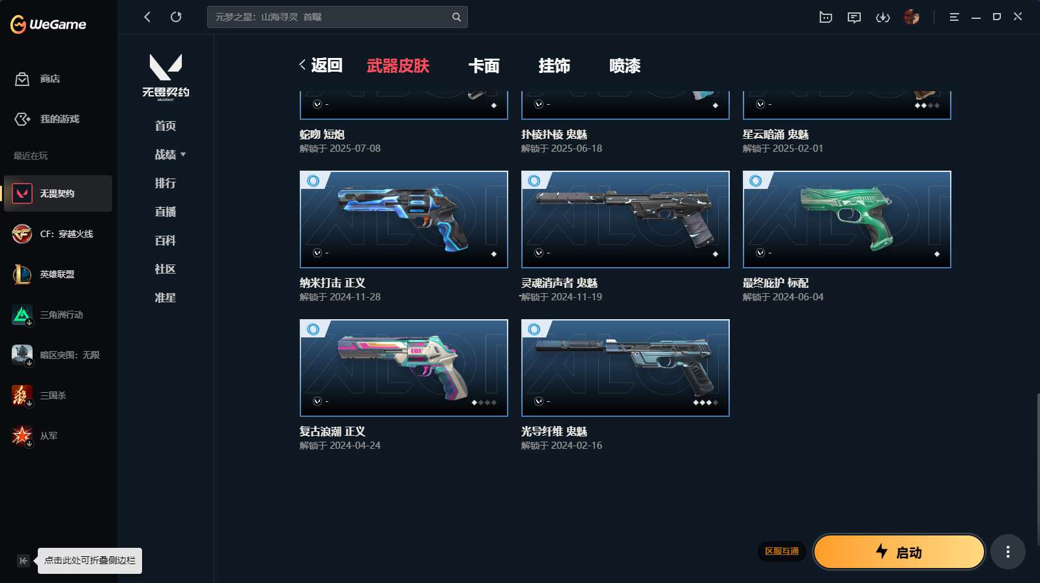The width and height of the screenshot is (1040, 583).
Task: Toggle equip circle on 纳米打击 正义 card
Action: [313, 180]
